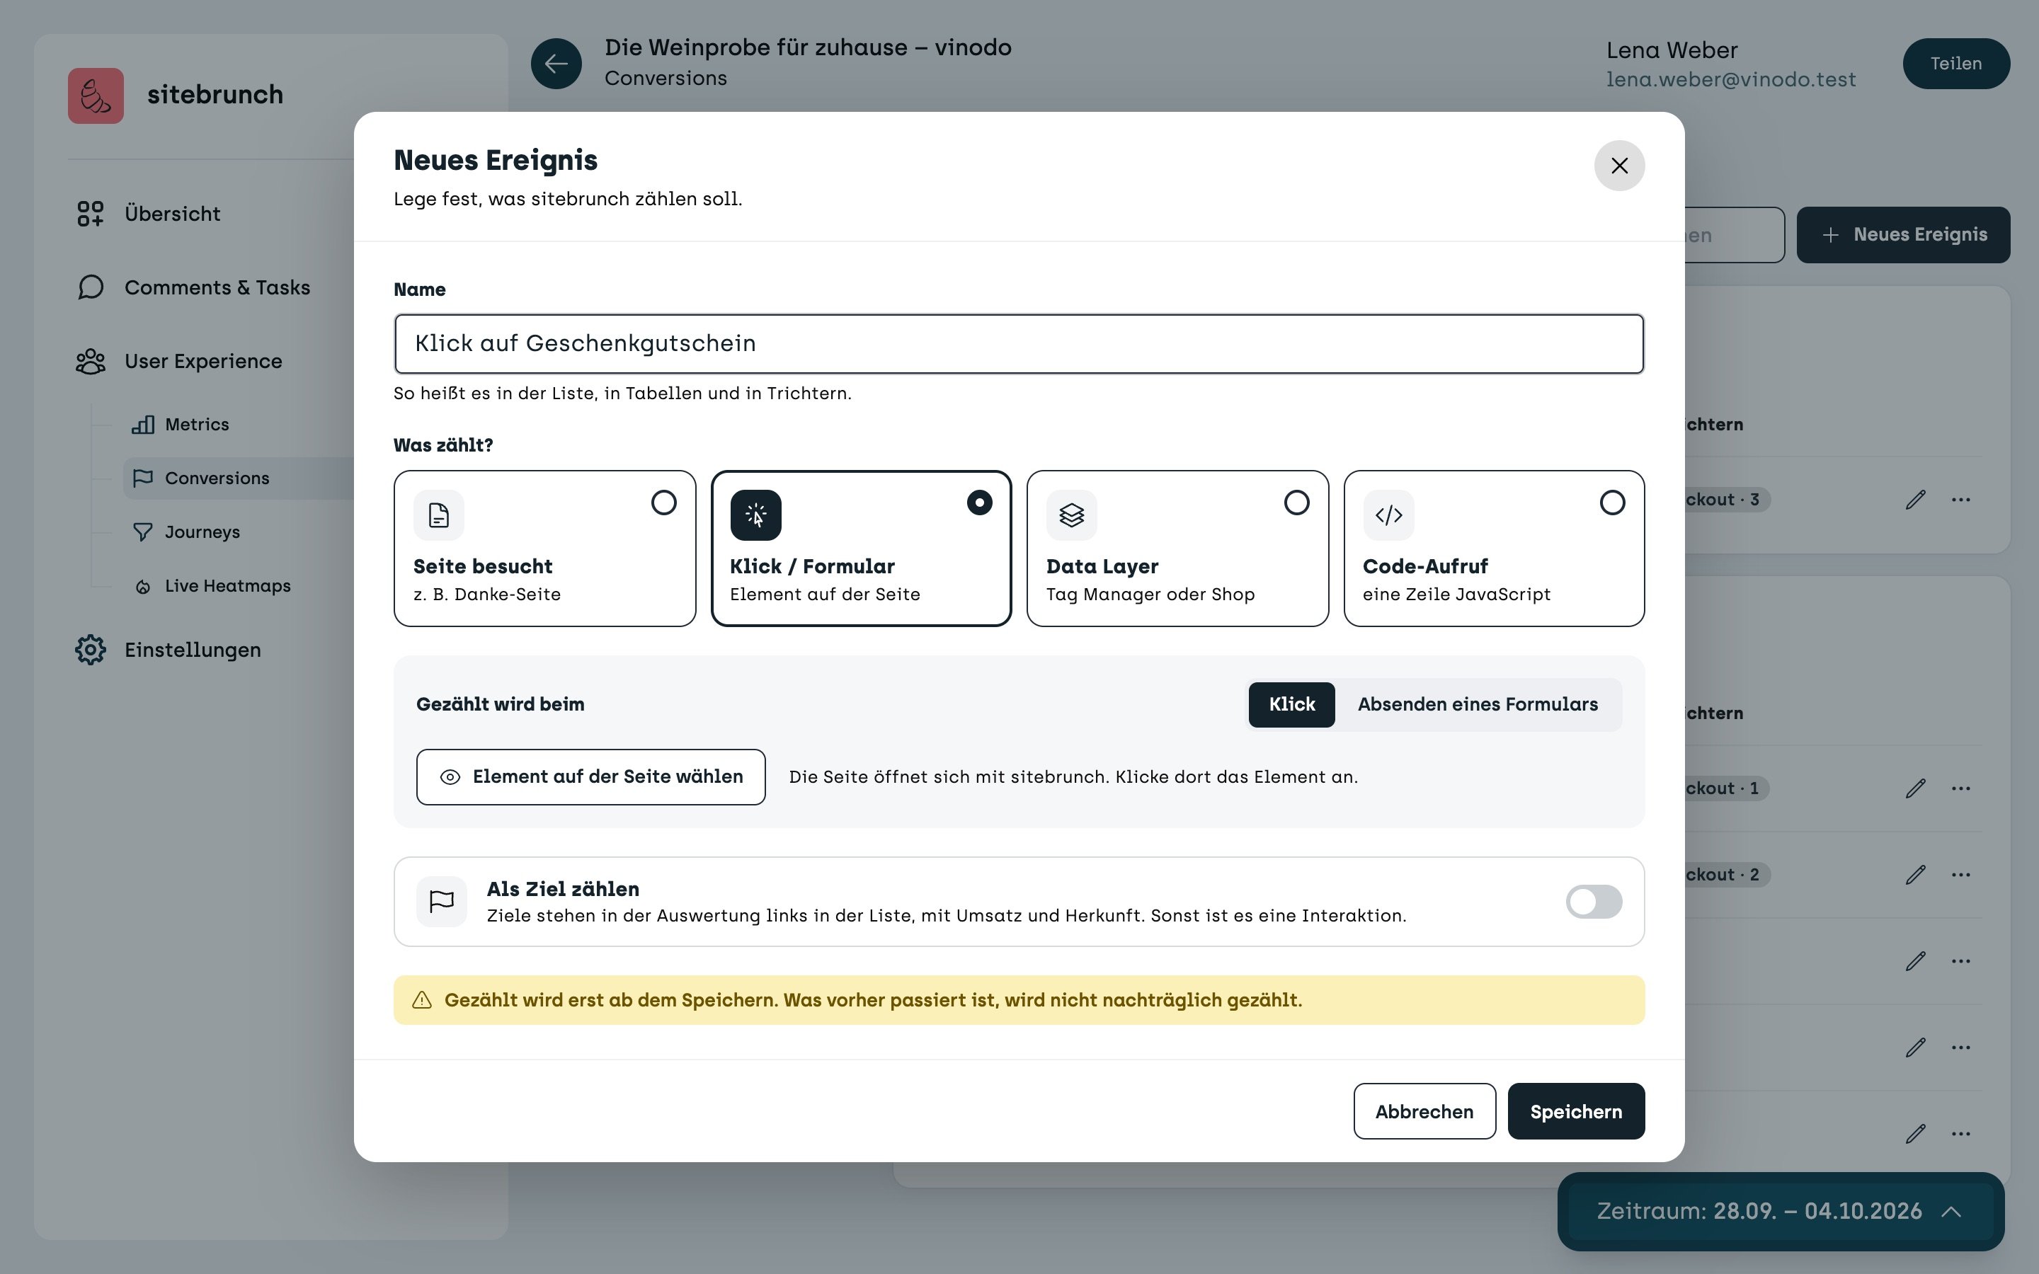Screen dimensions: 2039x1274
Task: Click the warning triangle icon
Action: (422, 1000)
